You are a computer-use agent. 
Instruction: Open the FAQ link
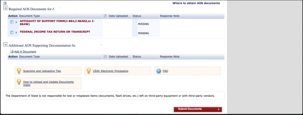(165, 71)
